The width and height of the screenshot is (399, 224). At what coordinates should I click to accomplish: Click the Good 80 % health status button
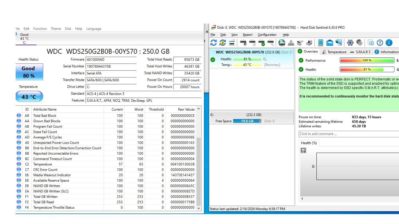pos(29,72)
